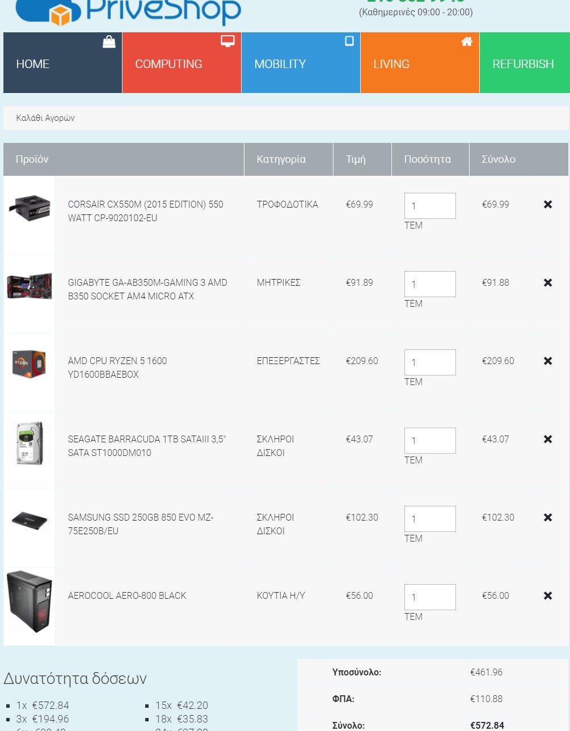
Task: Open the HOME menu
Action: pyautogui.click(x=62, y=62)
